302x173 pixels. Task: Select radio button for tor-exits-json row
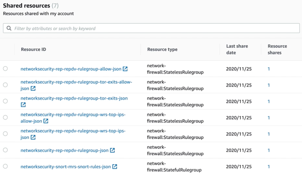click(5, 101)
